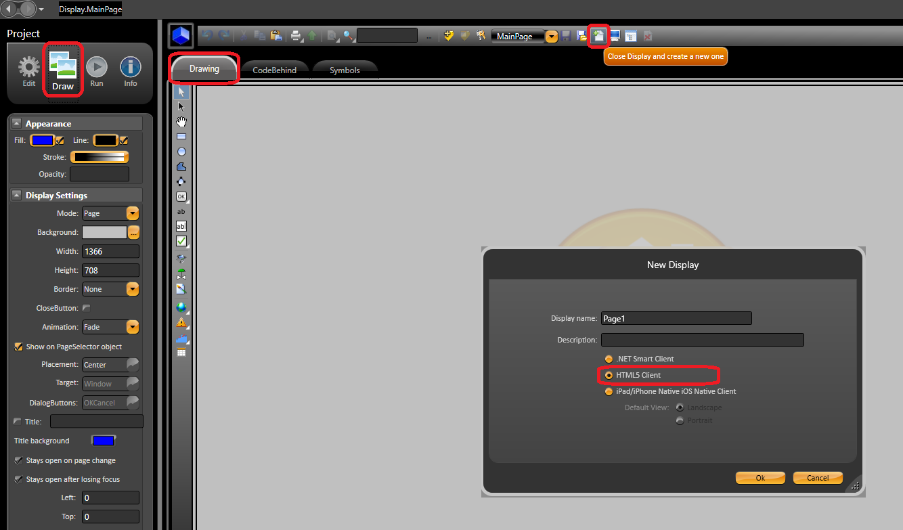
Task: Cancel the New Display dialog
Action: point(818,478)
